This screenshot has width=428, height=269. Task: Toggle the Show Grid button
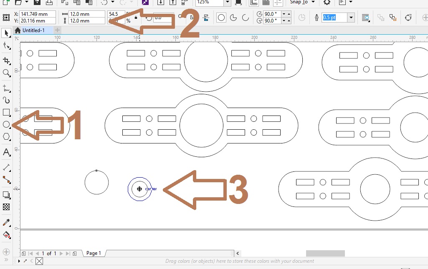pos(266,3)
